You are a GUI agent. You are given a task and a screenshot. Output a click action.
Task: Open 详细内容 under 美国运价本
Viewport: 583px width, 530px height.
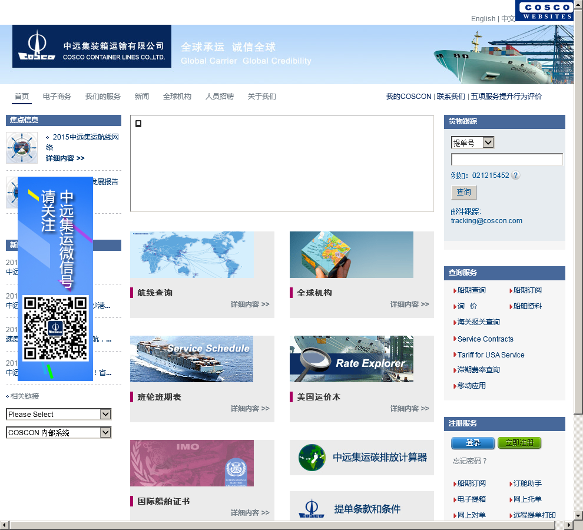[x=409, y=408]
